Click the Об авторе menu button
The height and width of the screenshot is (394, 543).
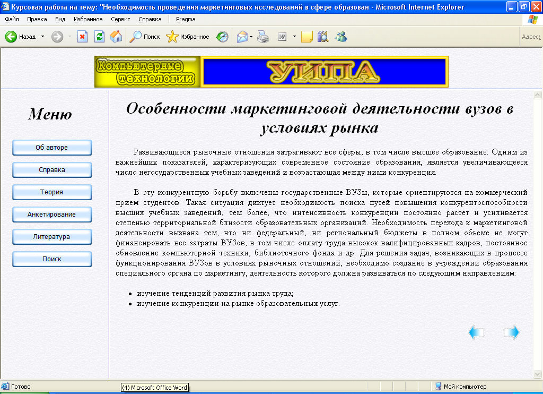point(52,148)
